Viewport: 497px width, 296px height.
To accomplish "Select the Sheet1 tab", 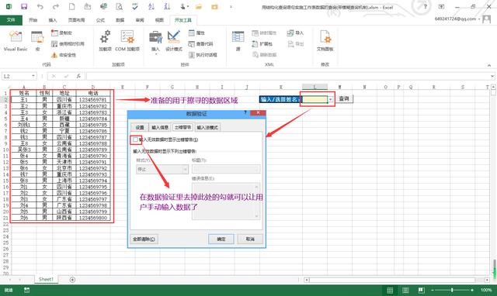I will (47, 279).
